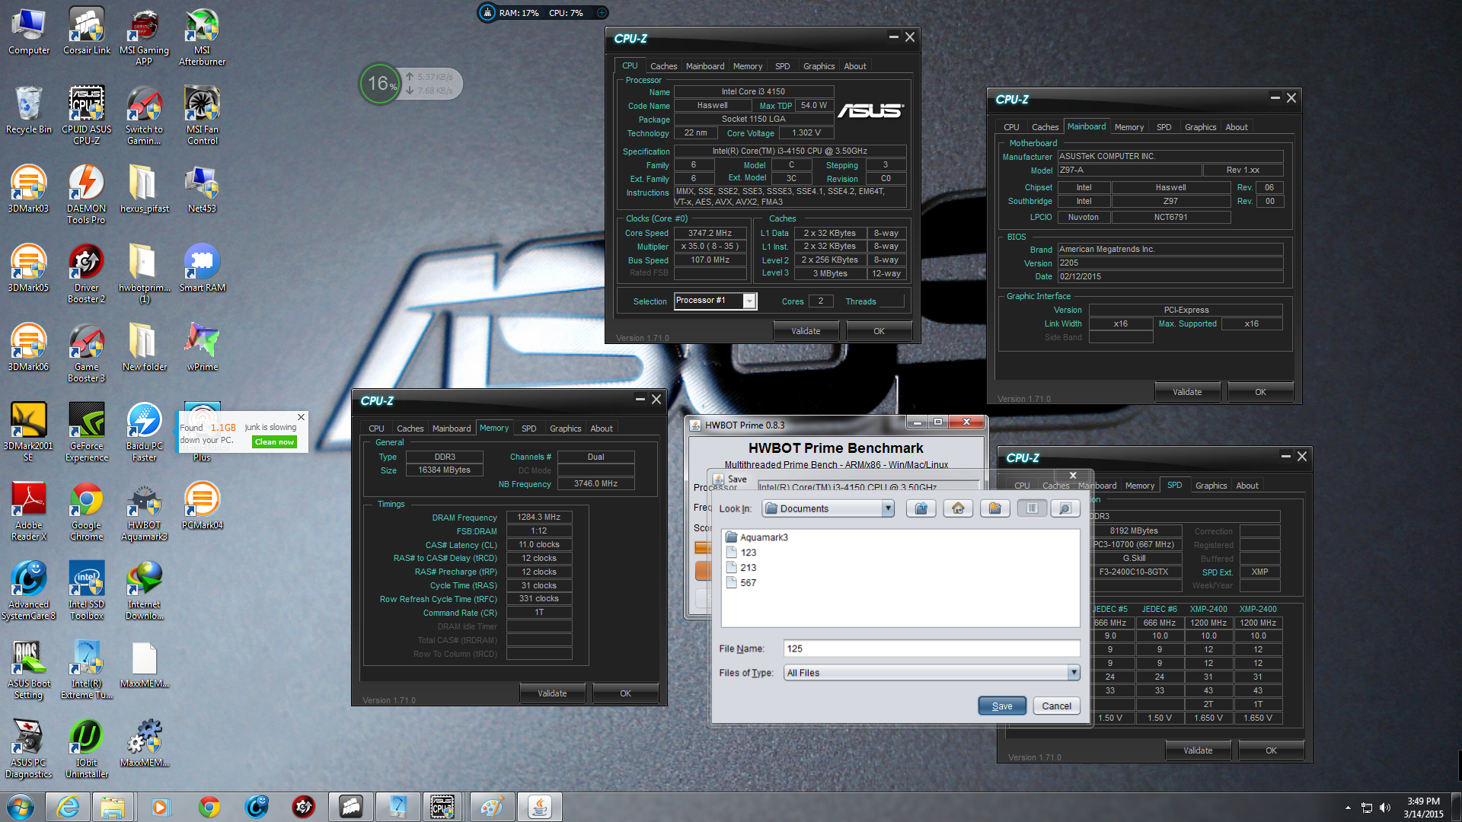The height and width of the screenshot is (822, 1462).
Task: Open the Computer desktop icon
Action: [29, 32]
